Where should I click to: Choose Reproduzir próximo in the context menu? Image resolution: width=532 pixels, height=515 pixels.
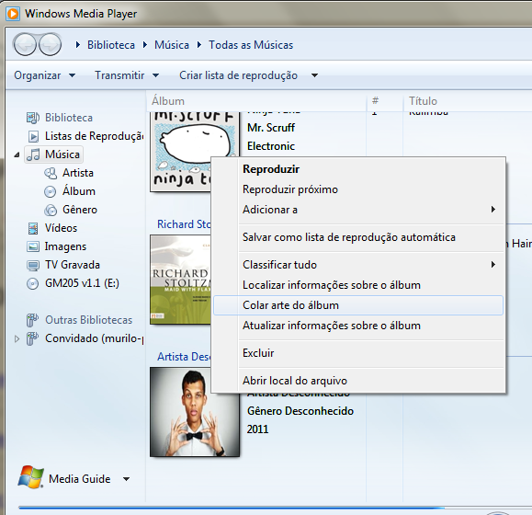358,189
